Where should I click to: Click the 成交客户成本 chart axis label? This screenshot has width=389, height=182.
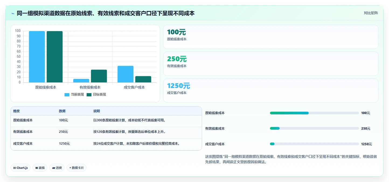pos(134,87)
